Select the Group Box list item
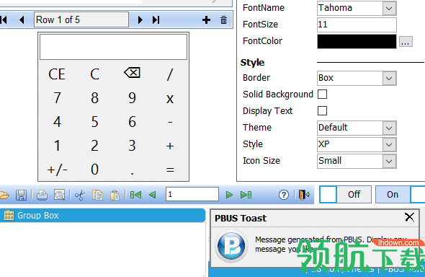425x277 pixels. click(102, 216)
